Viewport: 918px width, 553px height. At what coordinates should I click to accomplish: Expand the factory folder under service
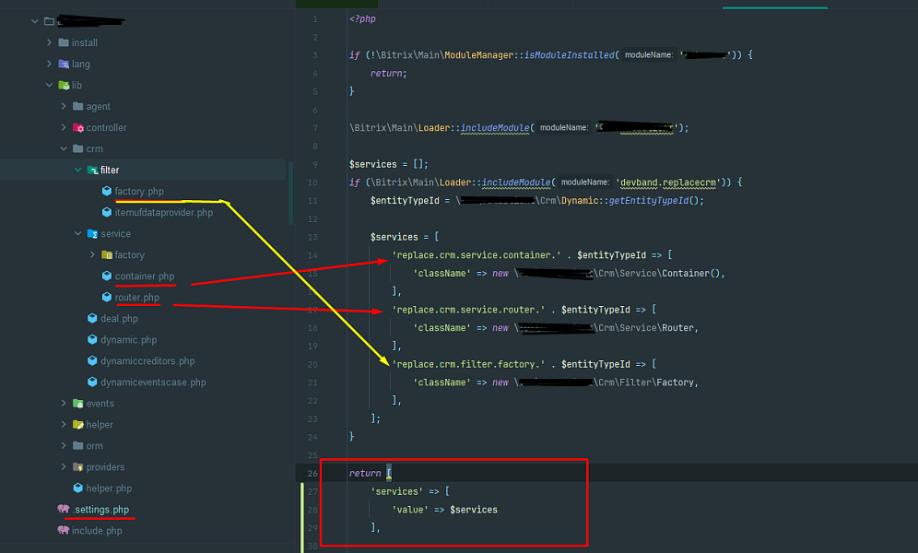pyautogui.click(x=92, y=254)
